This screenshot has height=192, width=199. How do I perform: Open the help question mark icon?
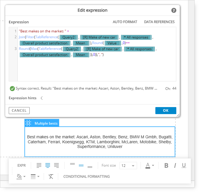tap(174, 10)
